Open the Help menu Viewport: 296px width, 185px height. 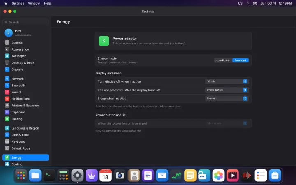tap(47, 3)
